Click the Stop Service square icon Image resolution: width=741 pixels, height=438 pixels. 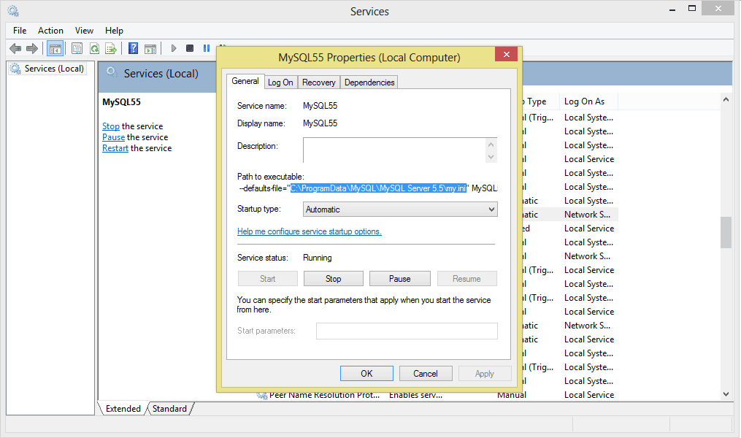click(190, 48)
